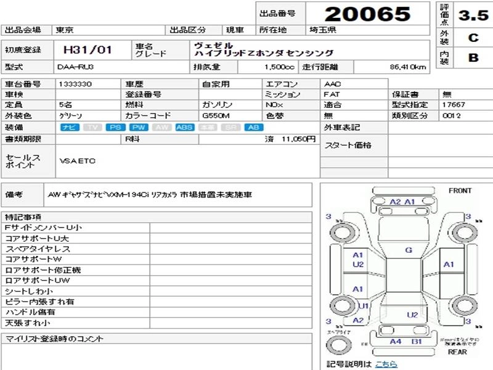Select the location 埼玉県
The height and width of the screenshot is (370, 493).
pyautogui.click(x=322, y=30)
